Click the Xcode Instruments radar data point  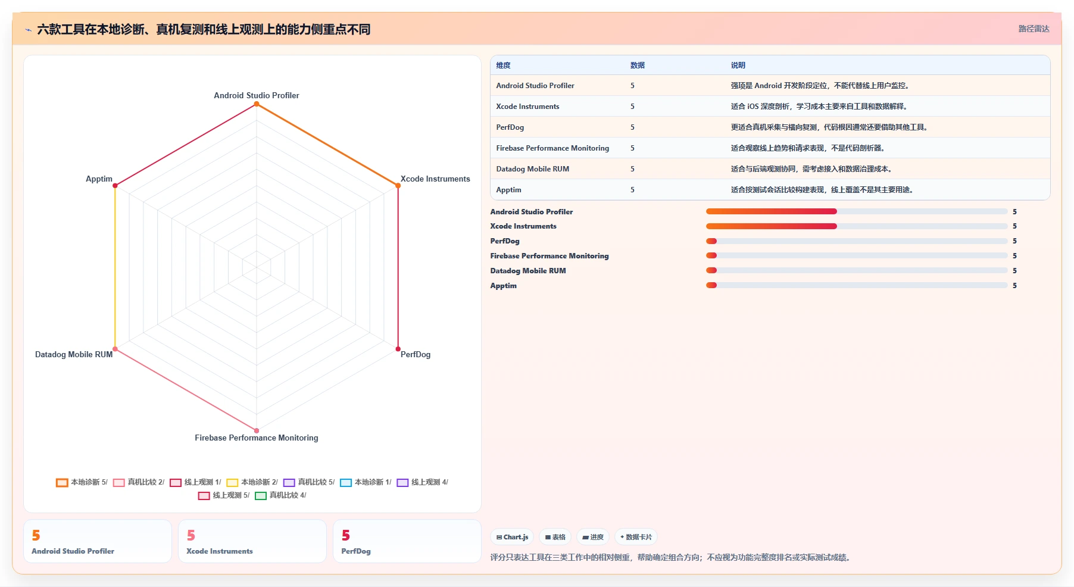point(398,186)
